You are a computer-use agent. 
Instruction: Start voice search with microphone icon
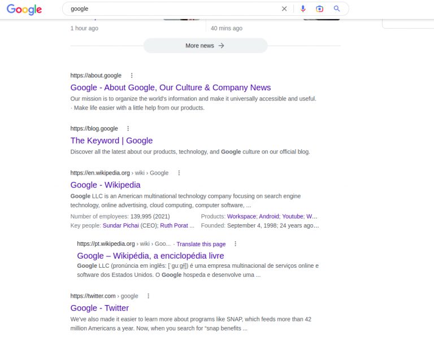coord(303,9)
